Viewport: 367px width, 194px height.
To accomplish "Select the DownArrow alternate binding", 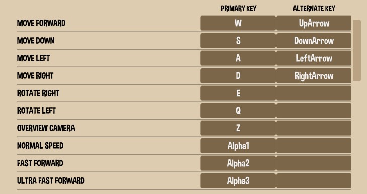I will pyautogui.click(x=314, y=40).
